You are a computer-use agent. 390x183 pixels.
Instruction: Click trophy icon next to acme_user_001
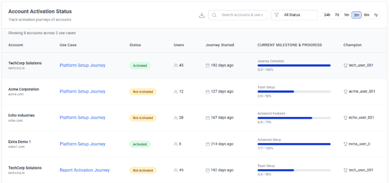pyautogui.click(x=346, y=92)
